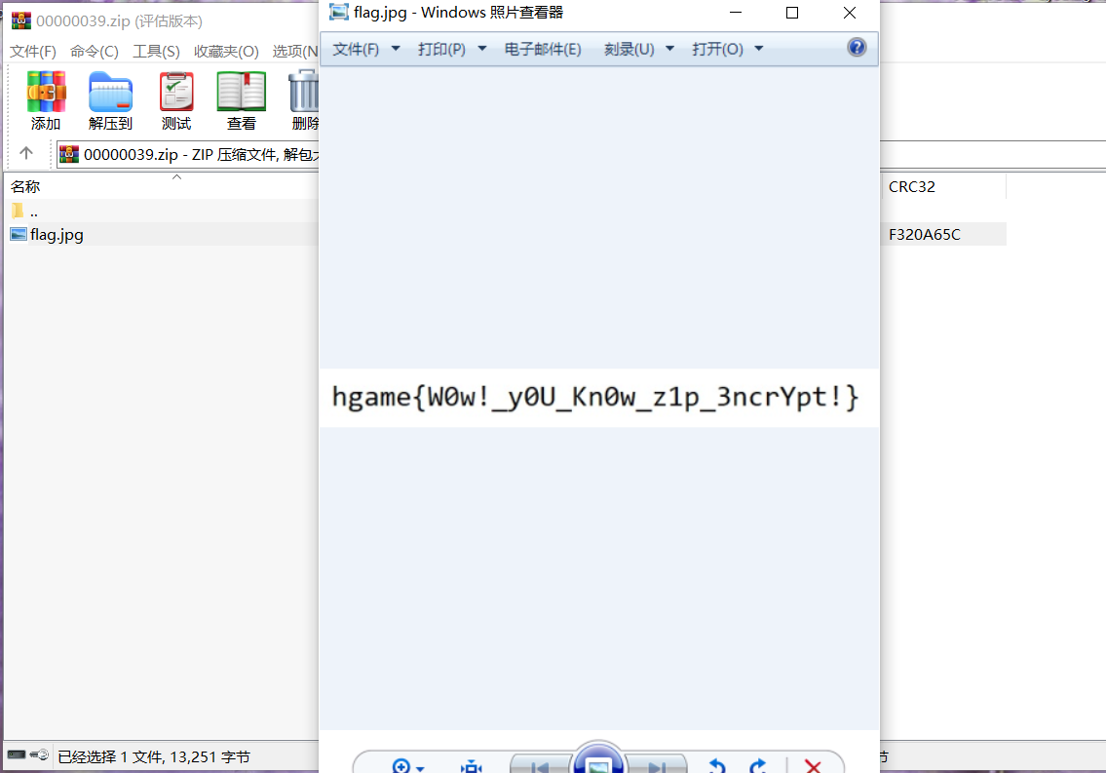
Task: Sort by the 名称 column header
Action: pos(25,186)
